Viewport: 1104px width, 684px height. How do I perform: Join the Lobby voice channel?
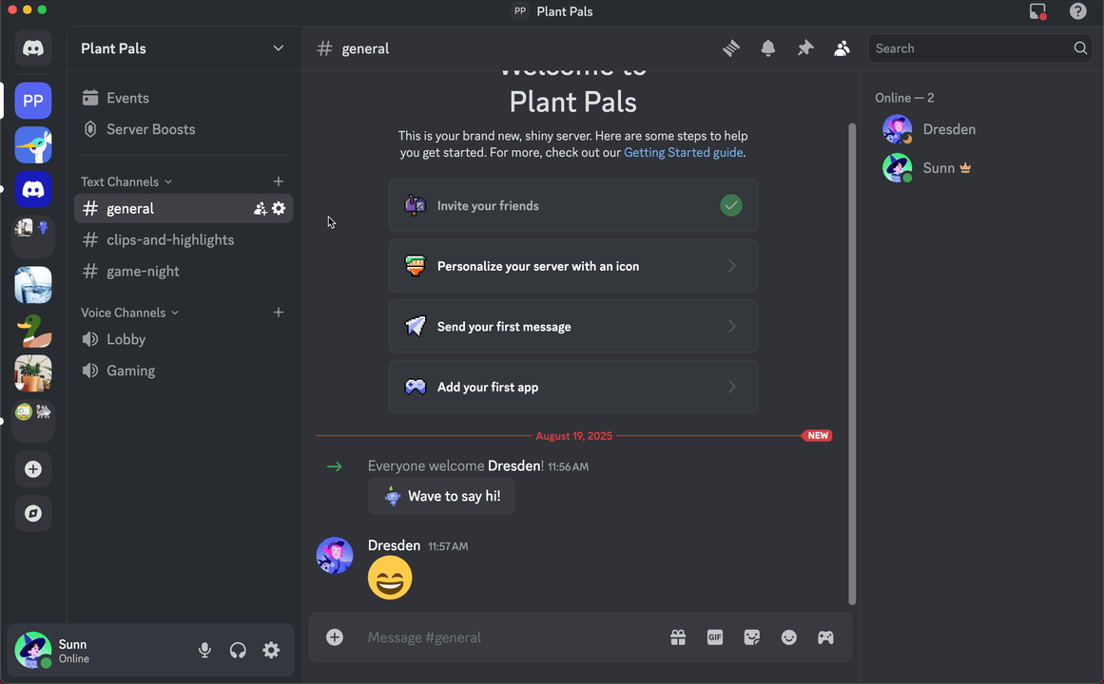coord(184,339)
